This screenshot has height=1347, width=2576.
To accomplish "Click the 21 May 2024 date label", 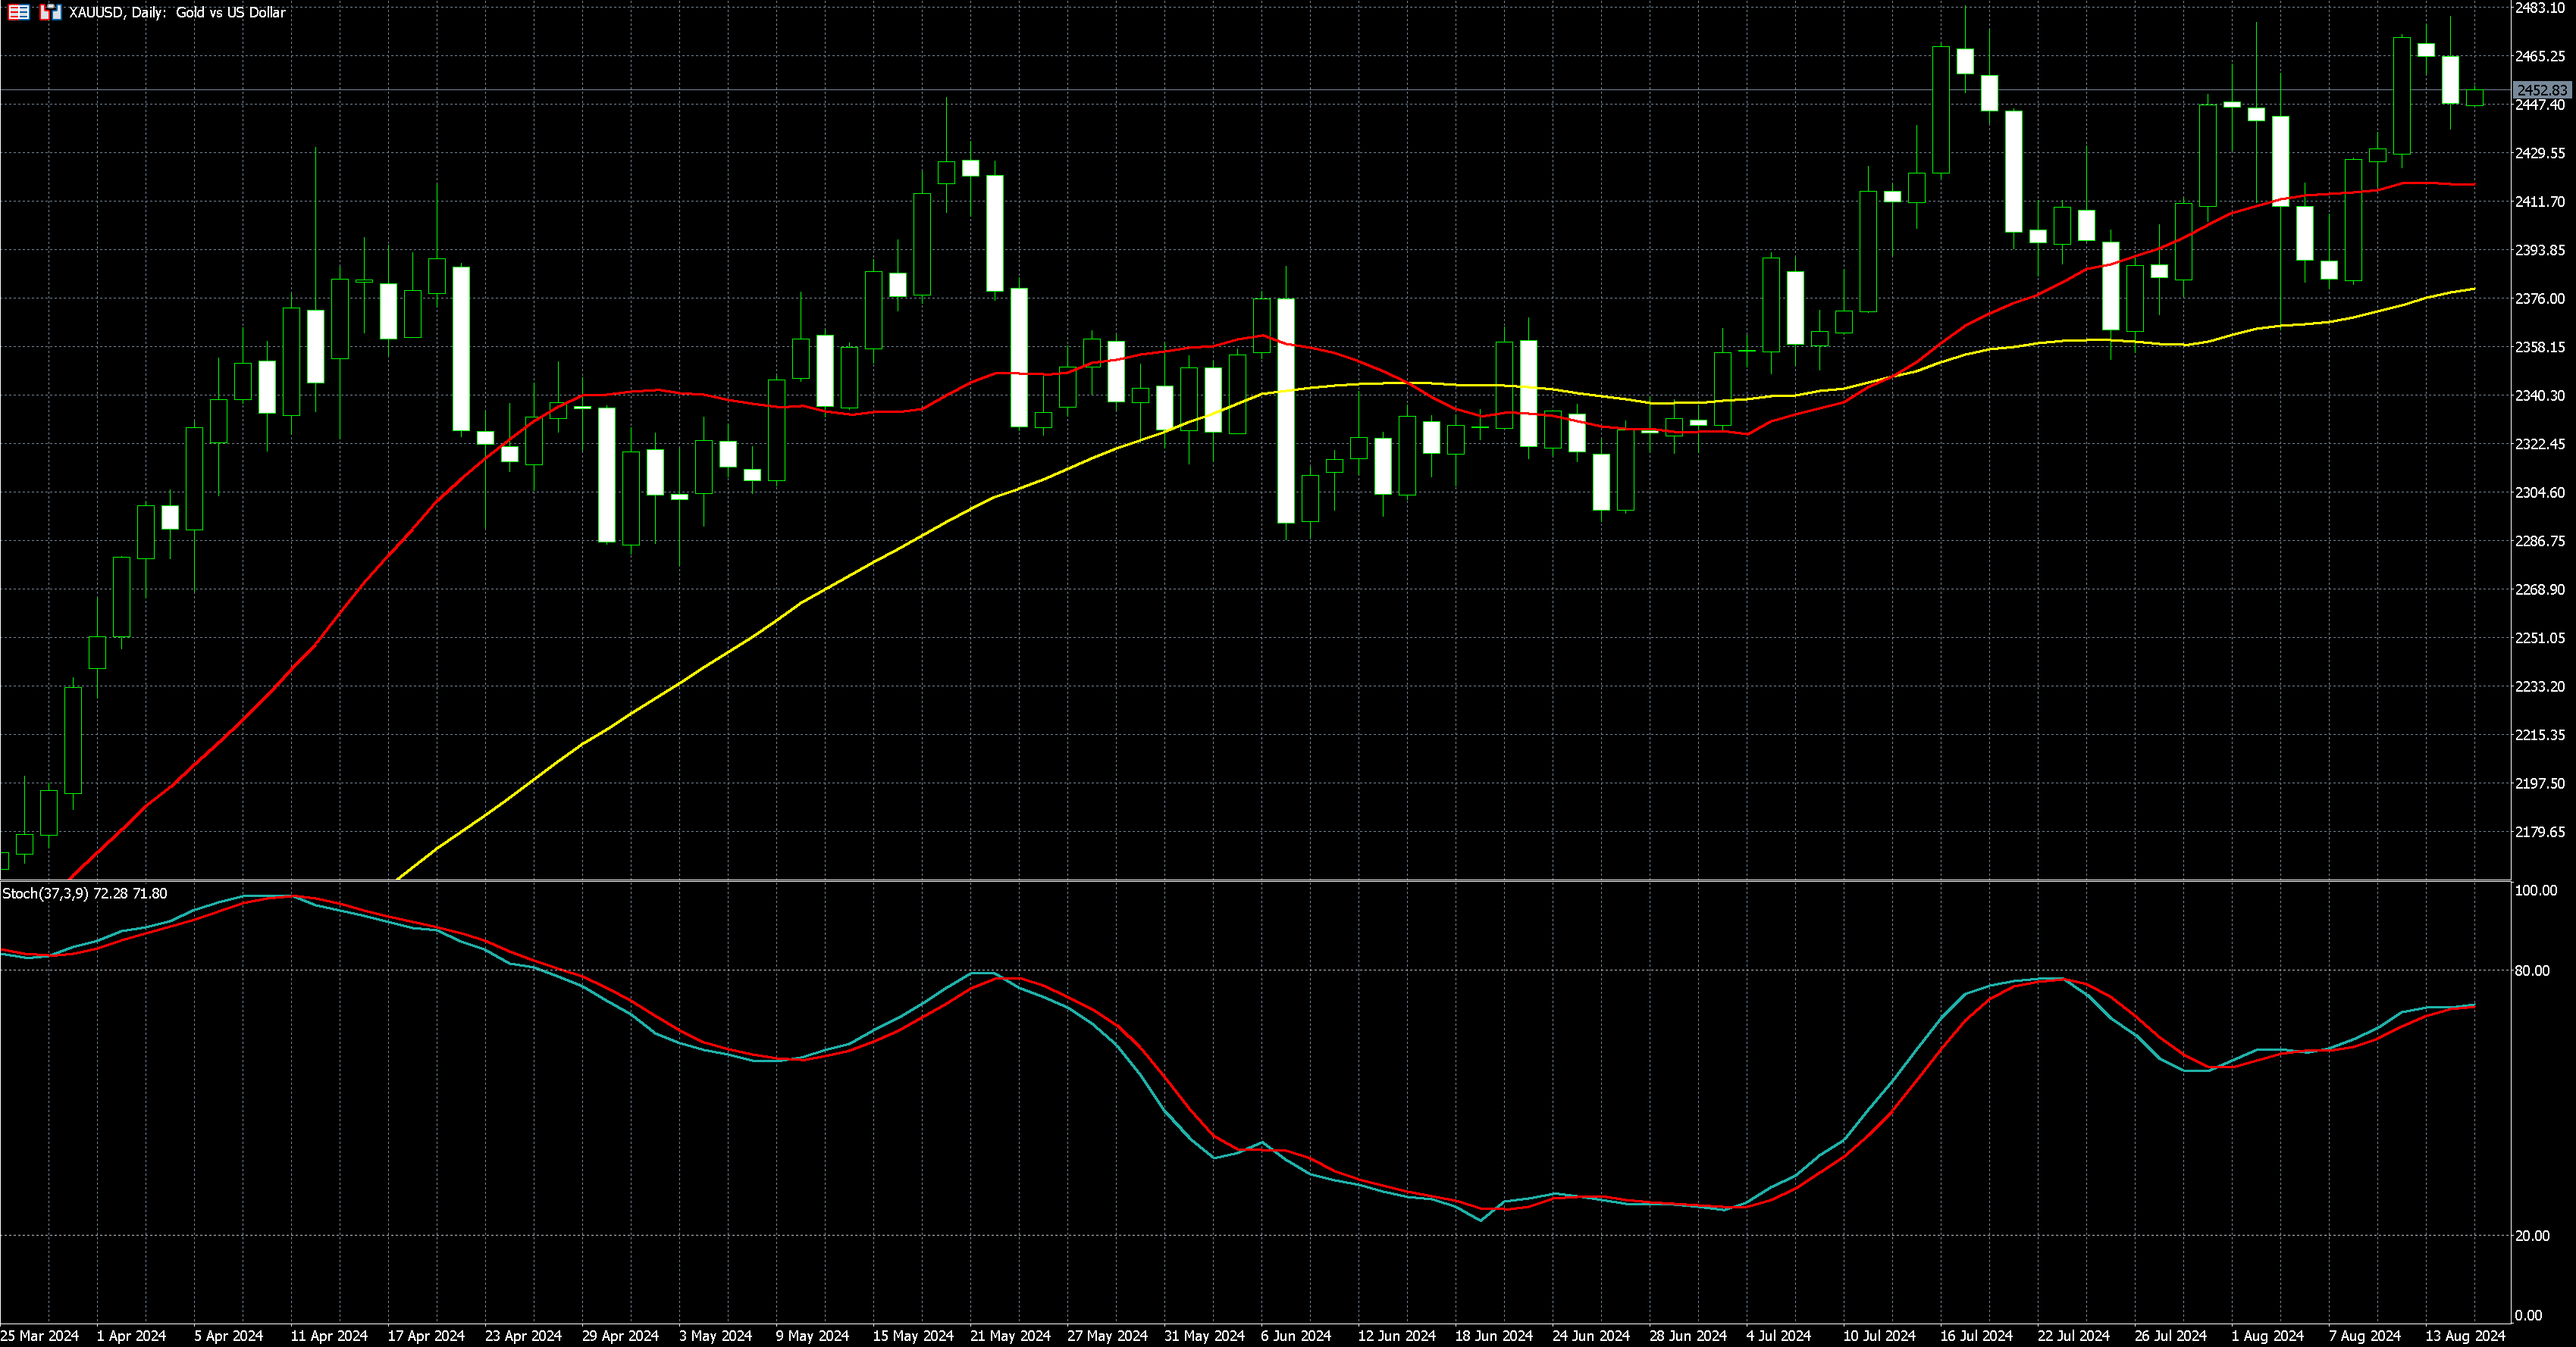I will coord(1010,1336).
